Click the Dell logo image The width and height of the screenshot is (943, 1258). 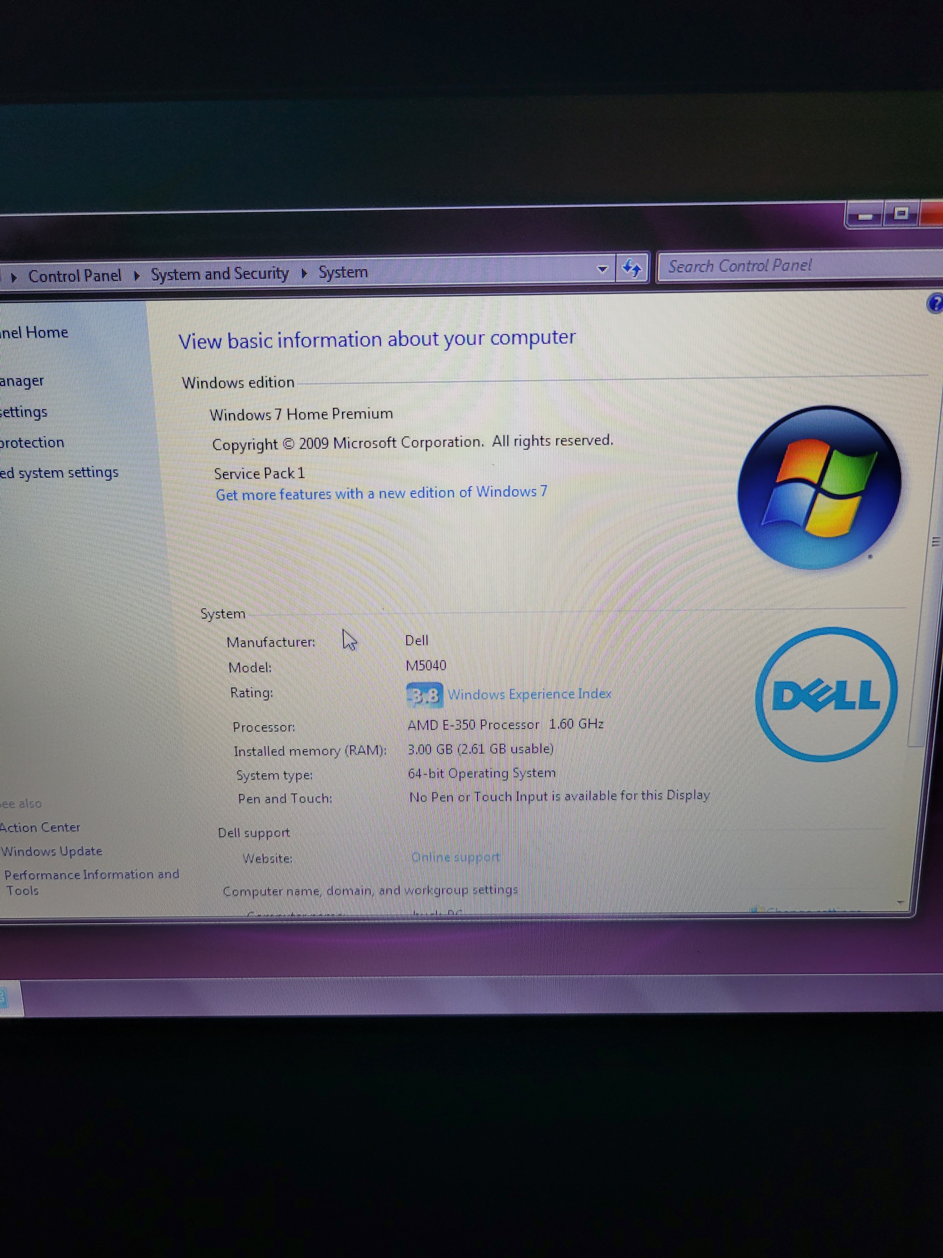coord(826,695)
